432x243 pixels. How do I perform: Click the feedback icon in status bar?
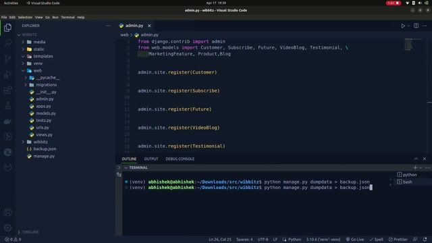pyautogui.click(x=415, y=240)
